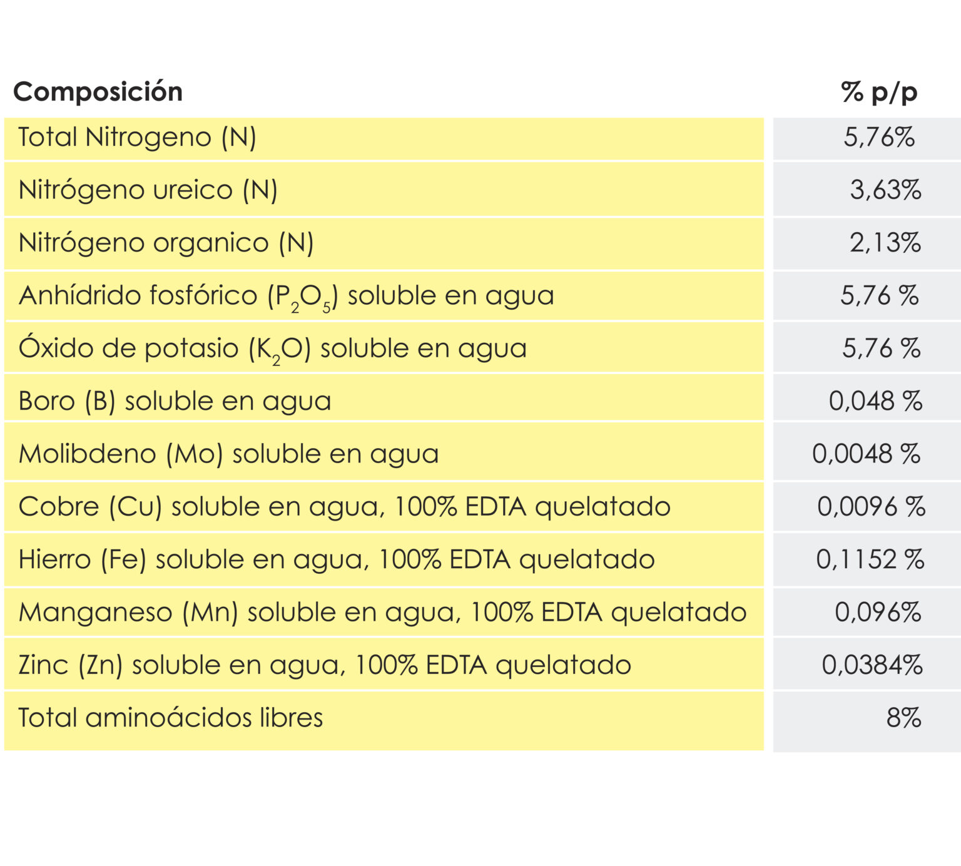Click the Cobre (Cu) EDTA quelatado label
This screenshot has height=866, width=961.
click(345, 507)
